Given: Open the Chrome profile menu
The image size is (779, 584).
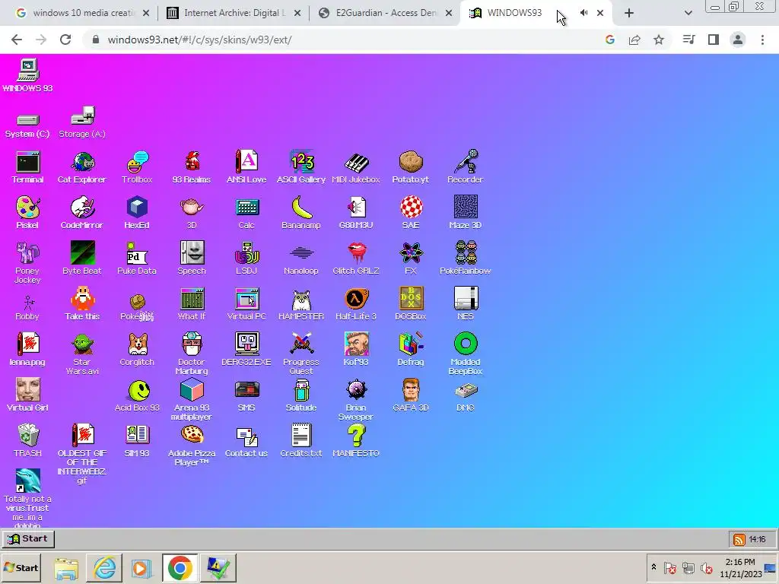Looking at the screenshot, I should pos(738,40).
